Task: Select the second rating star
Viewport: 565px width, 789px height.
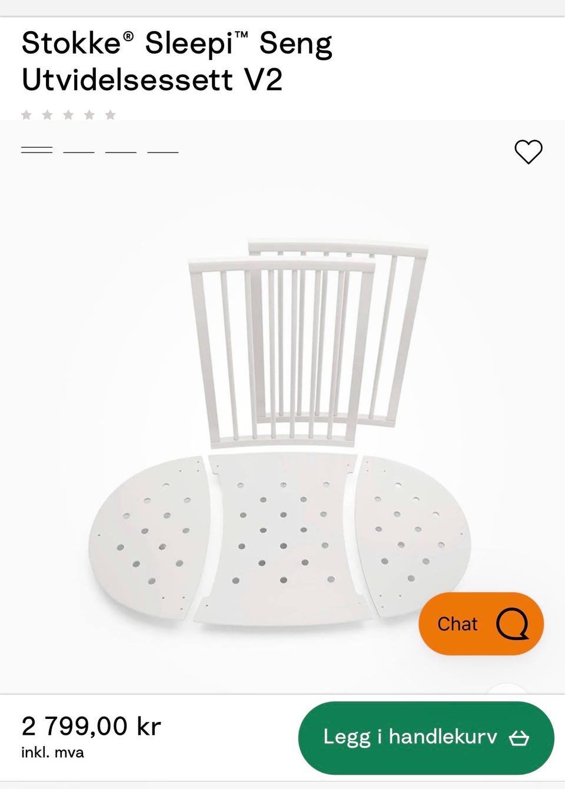Action: 48,115
